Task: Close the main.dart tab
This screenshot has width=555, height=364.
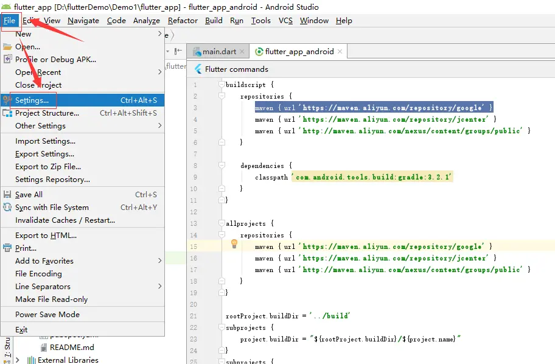Action: pyautogui.click(x=242, y=52)
